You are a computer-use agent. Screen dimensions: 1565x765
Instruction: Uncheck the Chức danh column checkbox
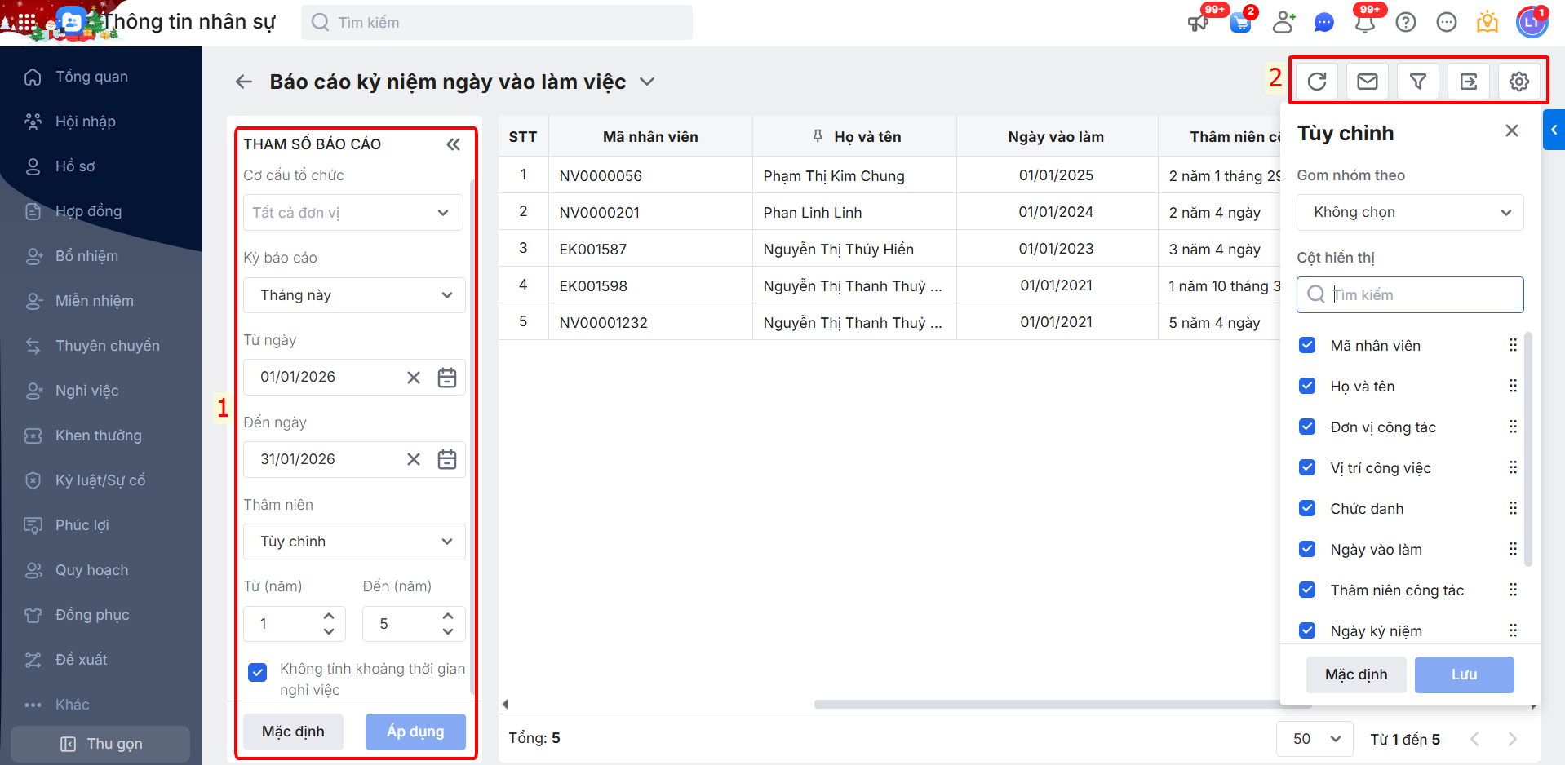[1307, 508]
